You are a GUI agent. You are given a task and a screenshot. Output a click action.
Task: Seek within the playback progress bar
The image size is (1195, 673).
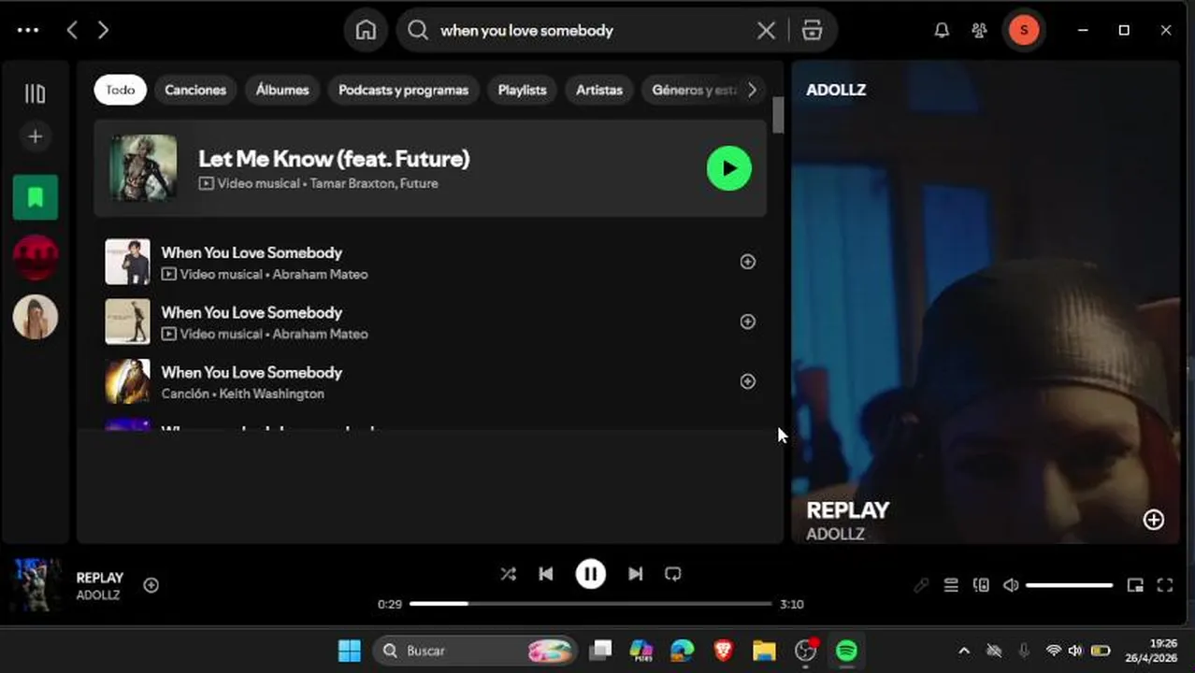(x=591, y=604)
